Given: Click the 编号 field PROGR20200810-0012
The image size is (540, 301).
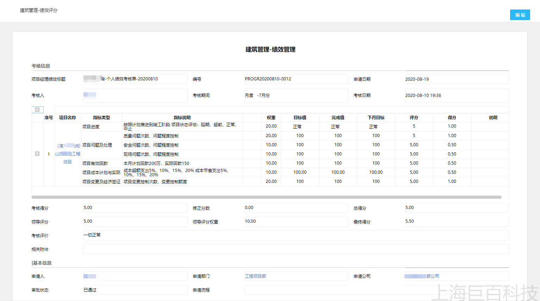Looking at the screenshot, I should (296, 79).
